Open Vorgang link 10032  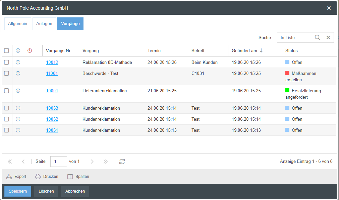pos(52,119)
